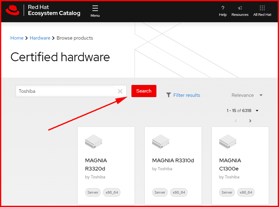Click the Red Hat fedora logo
279x207 pixels.
tap(13, 10)
